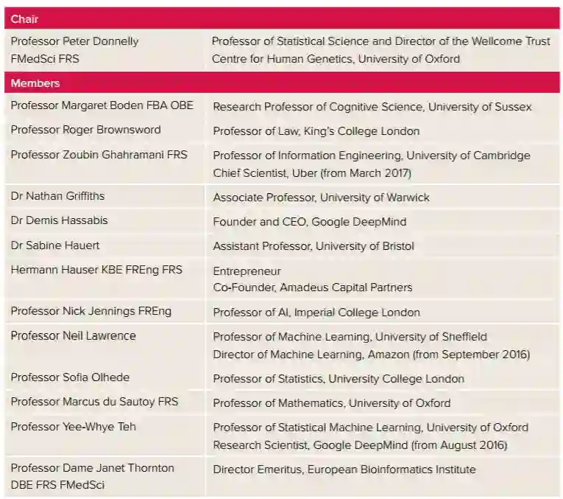Select Professor Roger Brownsword's name
This screenshot has width=563, height=499.
85,130
